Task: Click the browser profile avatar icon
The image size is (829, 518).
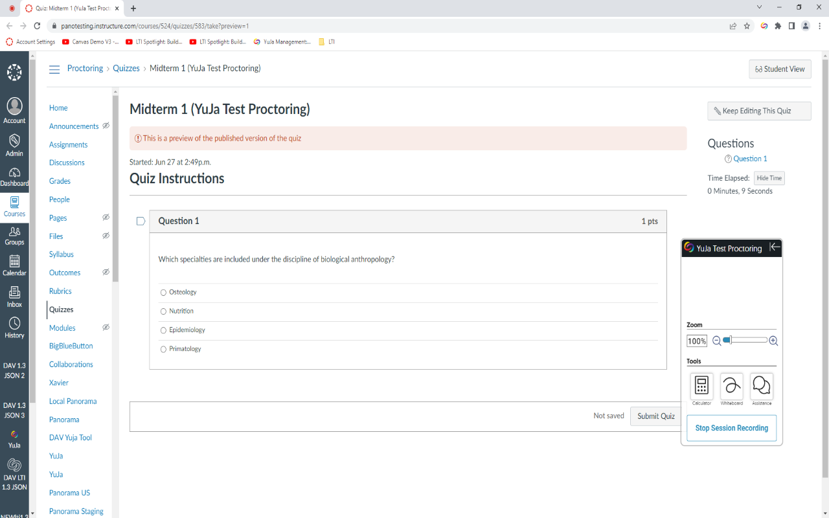Action: coord(806,26)
